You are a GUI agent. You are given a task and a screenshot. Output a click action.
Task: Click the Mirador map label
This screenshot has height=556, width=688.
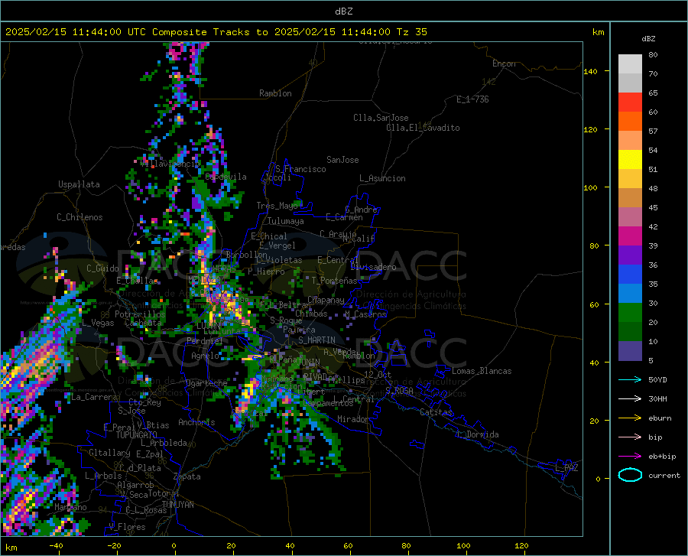(x=353, y=419)
